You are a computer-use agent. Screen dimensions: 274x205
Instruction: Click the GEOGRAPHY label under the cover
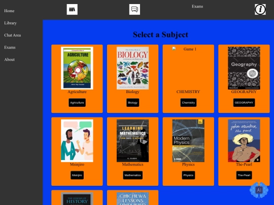pyautogui.click(x=244, y=92)
